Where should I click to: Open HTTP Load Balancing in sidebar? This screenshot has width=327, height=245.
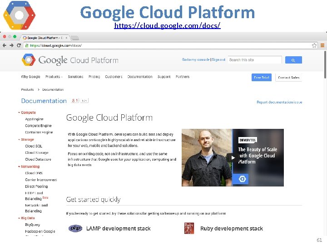[x=34, y=196]
